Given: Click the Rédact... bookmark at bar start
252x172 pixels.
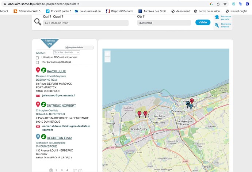Looking at the screenshot, I should click(5, 11).
